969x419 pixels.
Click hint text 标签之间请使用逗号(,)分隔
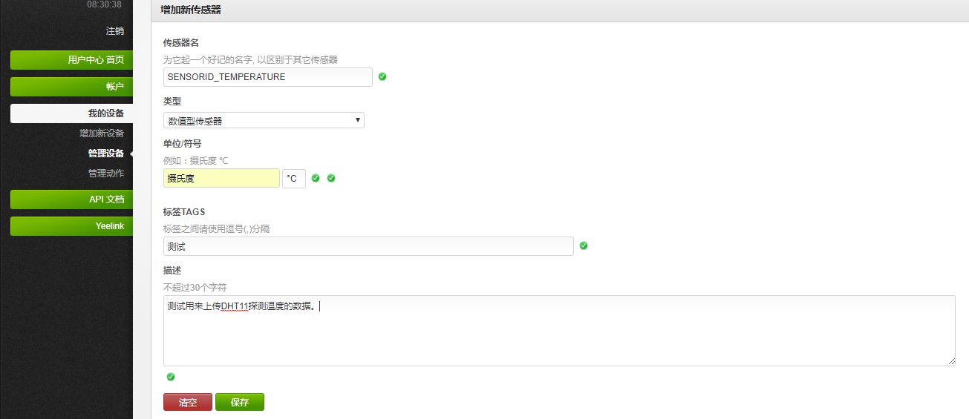click(217, 229)
